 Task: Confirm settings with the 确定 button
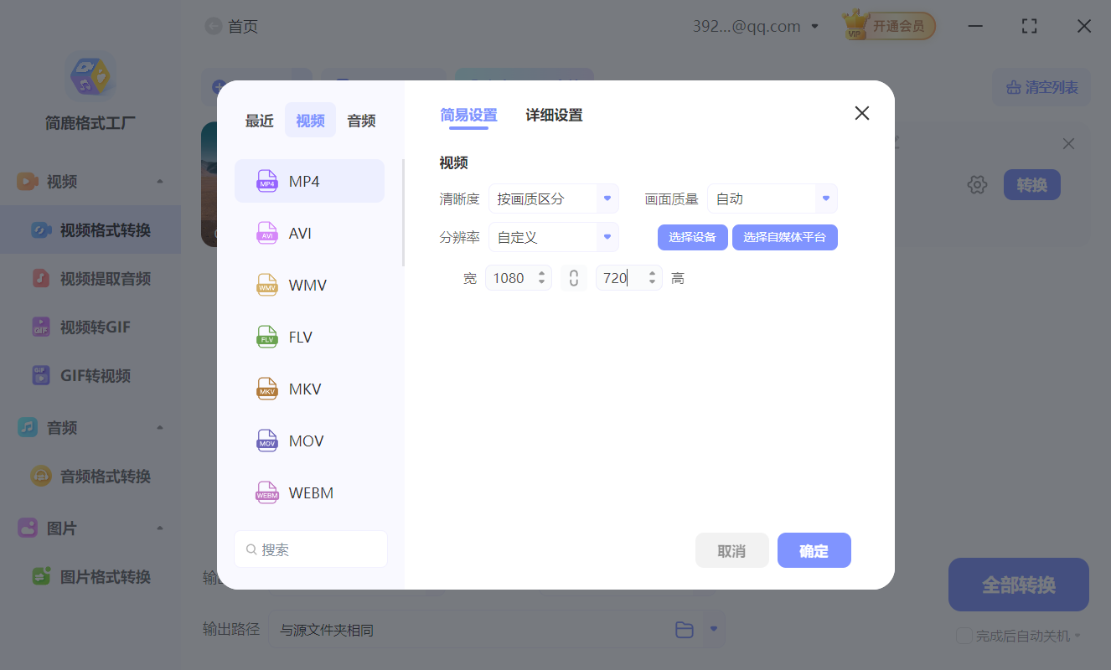click(x=814, y=550)
